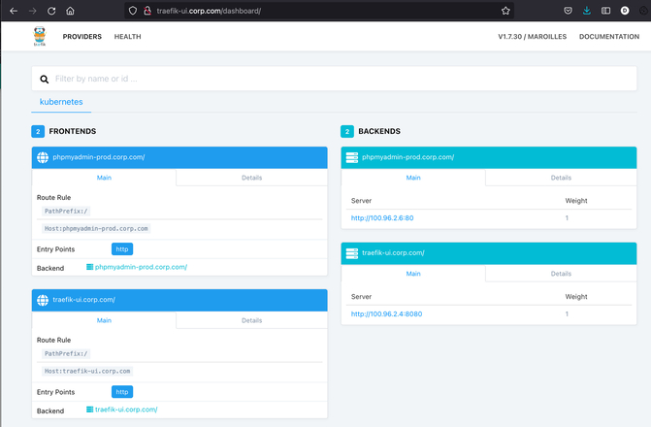
Task: Click the backends count badge
Action: [347, 131]
